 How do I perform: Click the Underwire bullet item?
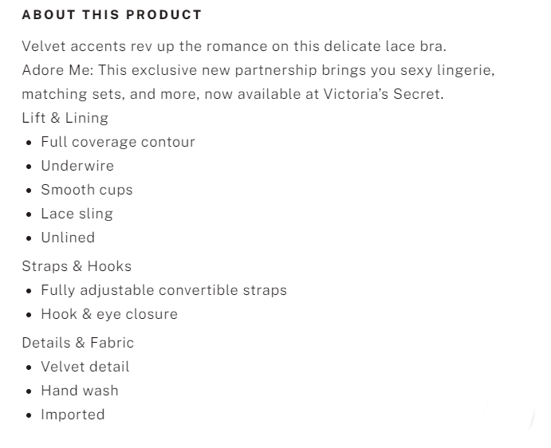tap(77, 166)
